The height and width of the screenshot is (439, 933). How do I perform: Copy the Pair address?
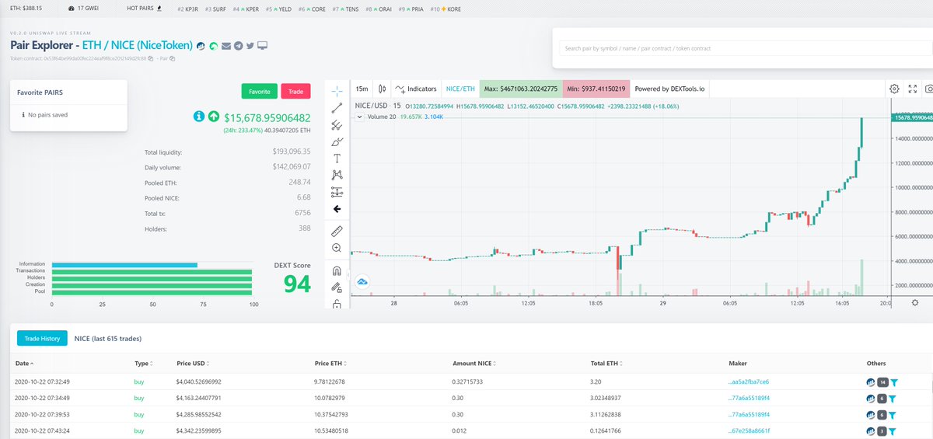(173, 58)
